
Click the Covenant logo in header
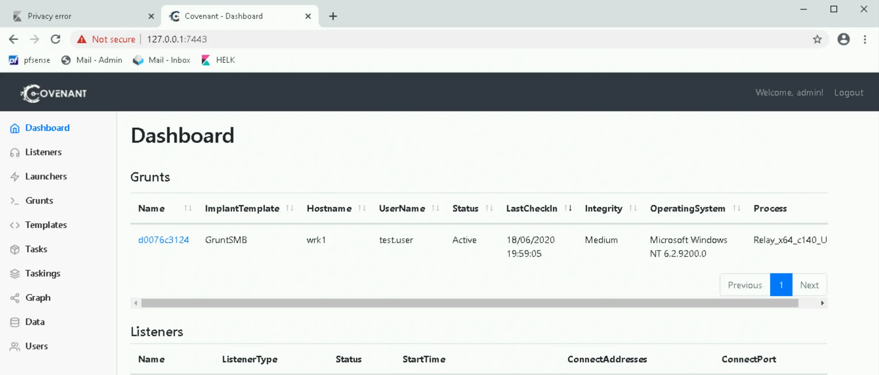click(x=54, y=93)
